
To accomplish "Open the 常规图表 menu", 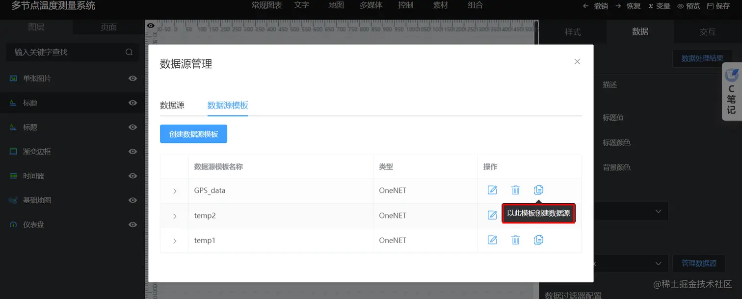I will tap(266, 5).
